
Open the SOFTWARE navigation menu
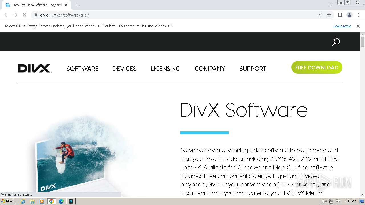[82, 69]
